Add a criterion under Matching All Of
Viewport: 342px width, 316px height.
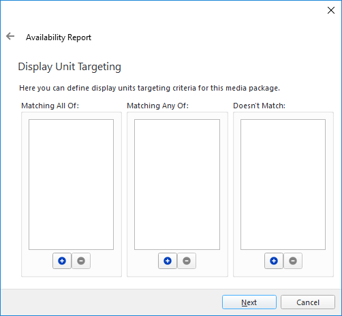click(62, 261)
